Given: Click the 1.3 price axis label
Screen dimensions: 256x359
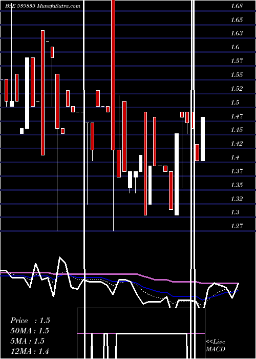Looking at the screenshot, I should [235, 212].
